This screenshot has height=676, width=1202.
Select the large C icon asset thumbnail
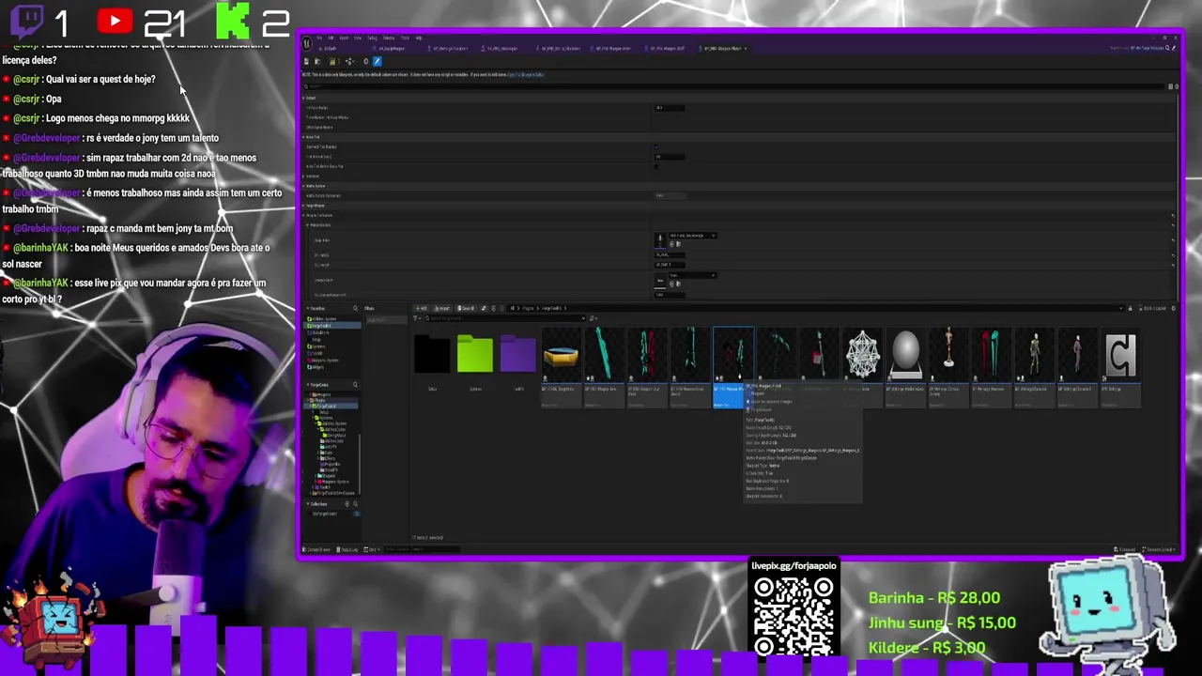click(1120, 355)
